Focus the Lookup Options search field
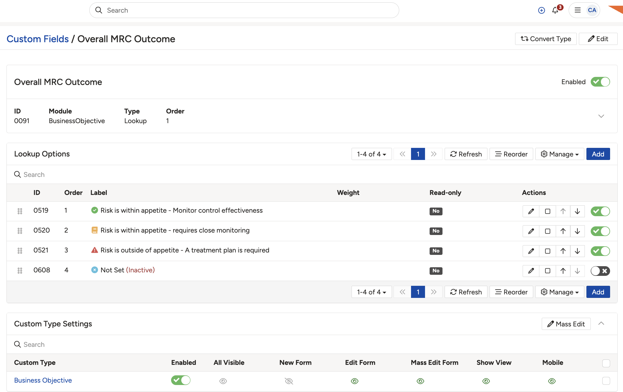The width and height of the screenshot is (623, 392). [x=312, y=174]
